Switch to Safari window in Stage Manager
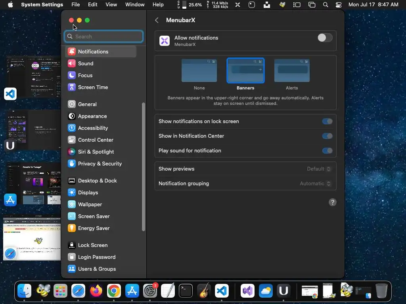Screen dimensions: 406x304 [32, 237]
